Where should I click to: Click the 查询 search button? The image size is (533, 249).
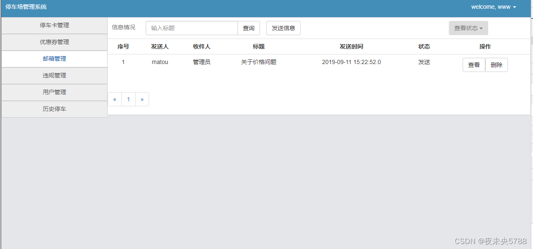[x=249, y=28]
